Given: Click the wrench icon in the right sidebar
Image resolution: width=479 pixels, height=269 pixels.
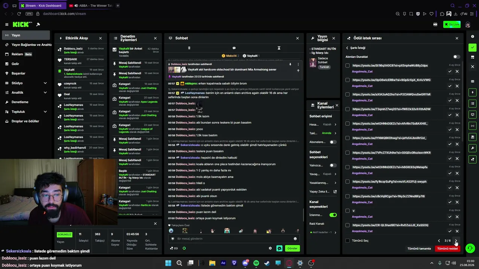Looking at the screenshot, I should pos(473,148).
